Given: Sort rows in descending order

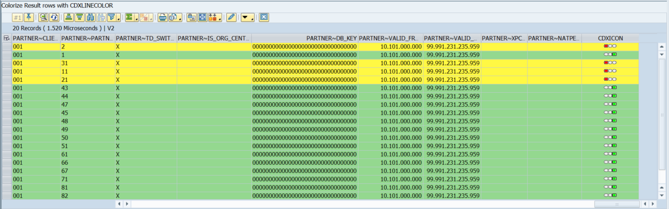Looking at the screenshot, I should (79, 17).
